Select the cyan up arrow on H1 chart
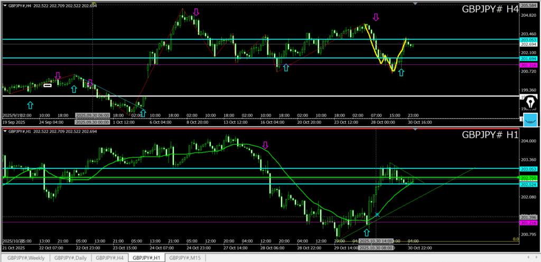 [367, 232]
